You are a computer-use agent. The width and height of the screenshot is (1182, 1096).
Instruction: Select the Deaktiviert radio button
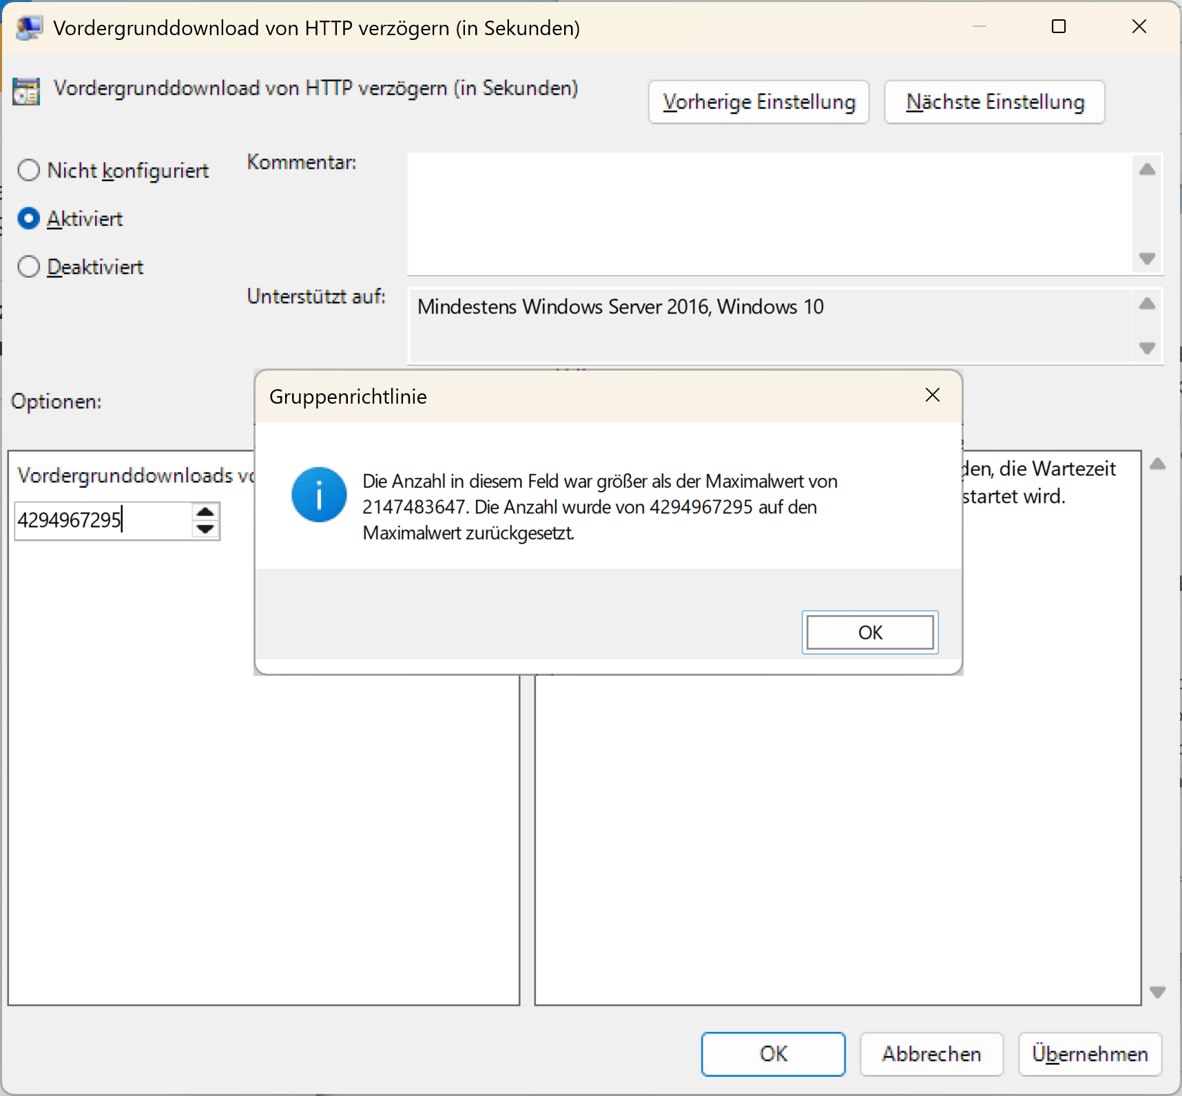[x=28, y=267]
